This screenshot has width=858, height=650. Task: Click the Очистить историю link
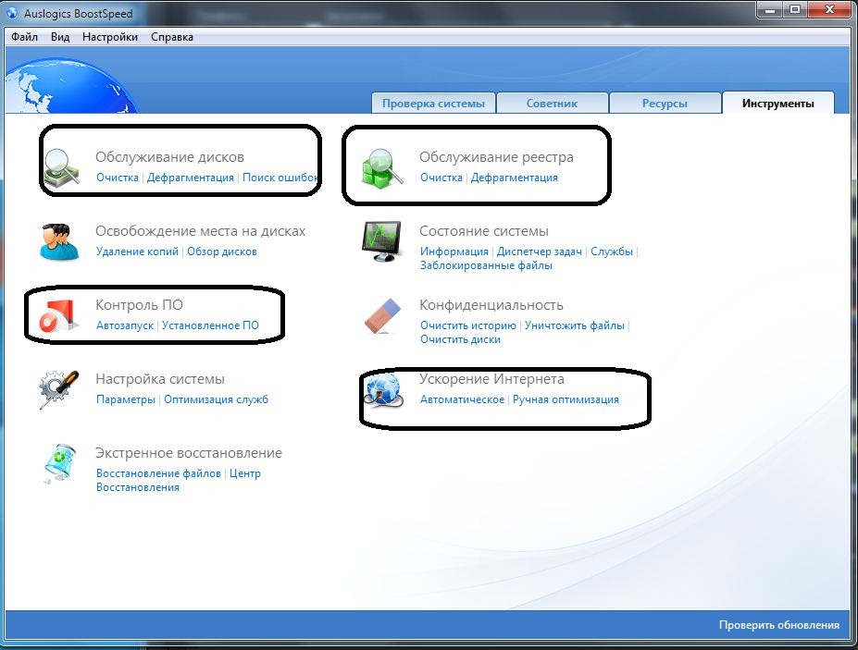[468, 325]
